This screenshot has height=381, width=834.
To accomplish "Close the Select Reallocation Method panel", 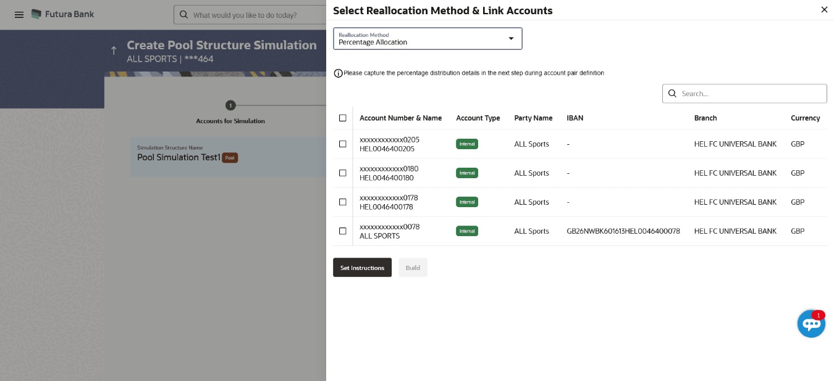I will (x=823, y=10).
